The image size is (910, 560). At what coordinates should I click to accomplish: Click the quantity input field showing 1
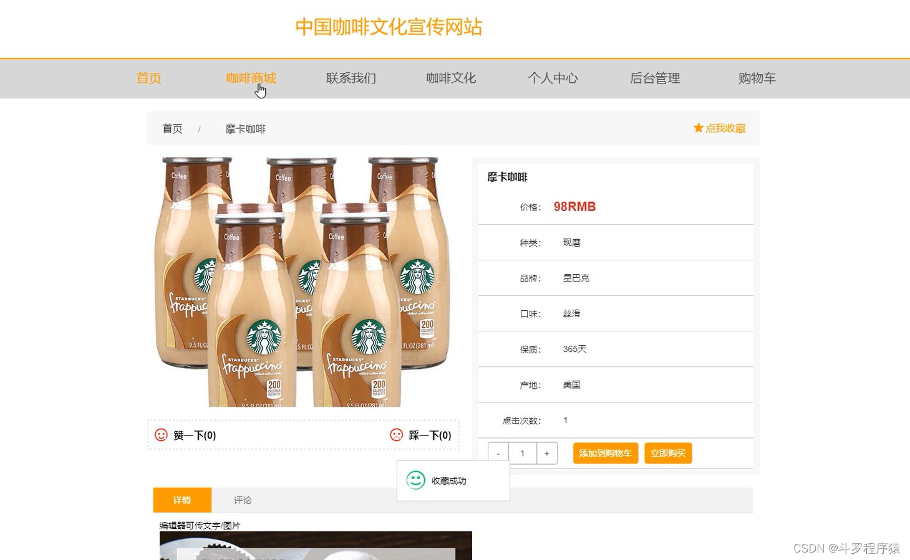coord(523,453)
